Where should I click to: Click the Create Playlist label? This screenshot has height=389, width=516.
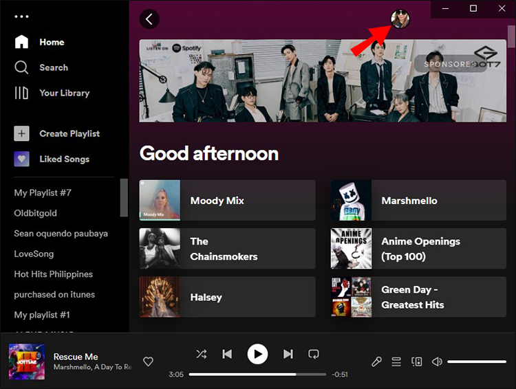(69, 133)
